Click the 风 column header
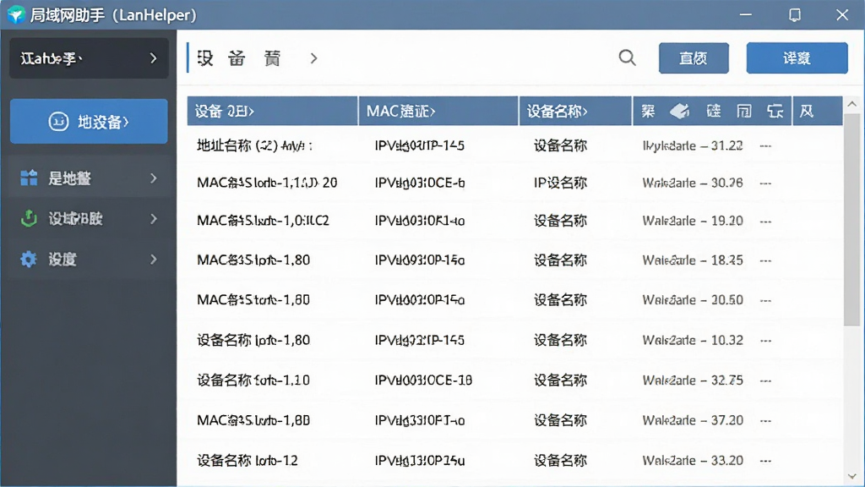Viewport: 865px width, 487px height. [818, 111]
